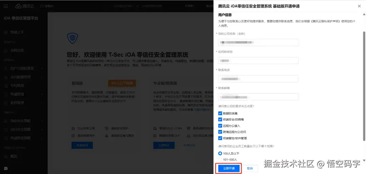Open the 功能详情对比 link
Screen dimensions: 366x174
coord(202,110)
